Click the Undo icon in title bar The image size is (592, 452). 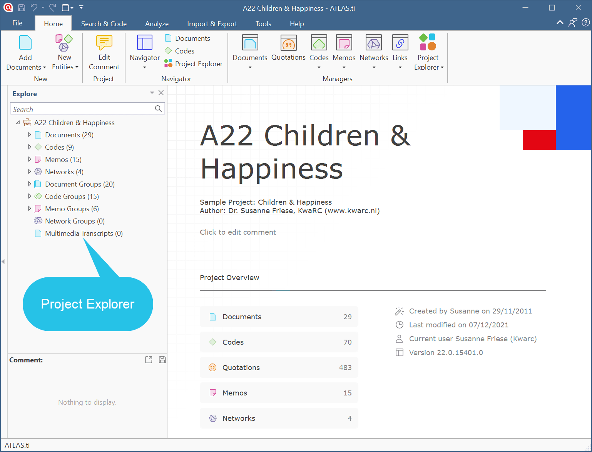point(34,7)
